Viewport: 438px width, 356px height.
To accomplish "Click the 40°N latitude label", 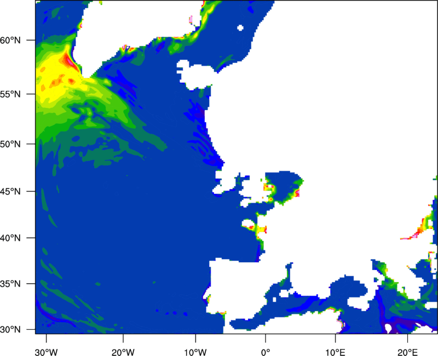I will 10,238.
